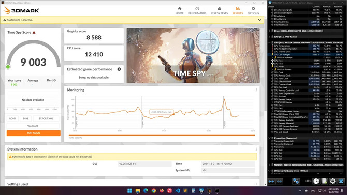Click the scroll-down arrow of 3DMark scrollbar

[x=266, y=184]
